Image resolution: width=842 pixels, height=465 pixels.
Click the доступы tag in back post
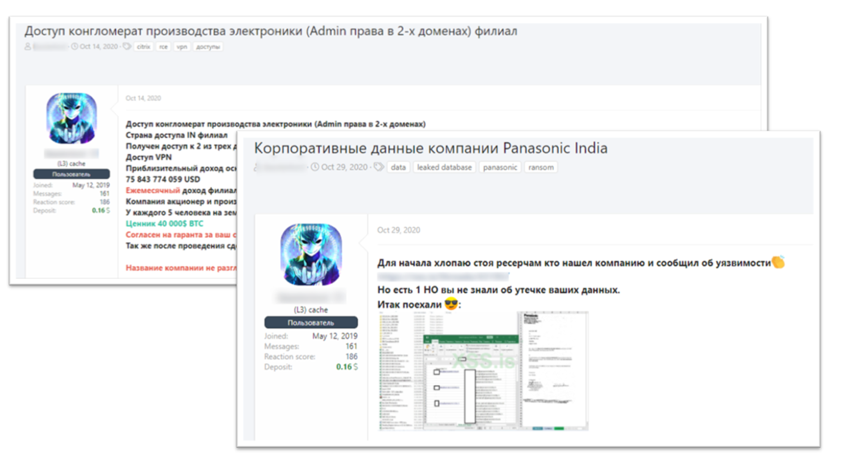208,47
